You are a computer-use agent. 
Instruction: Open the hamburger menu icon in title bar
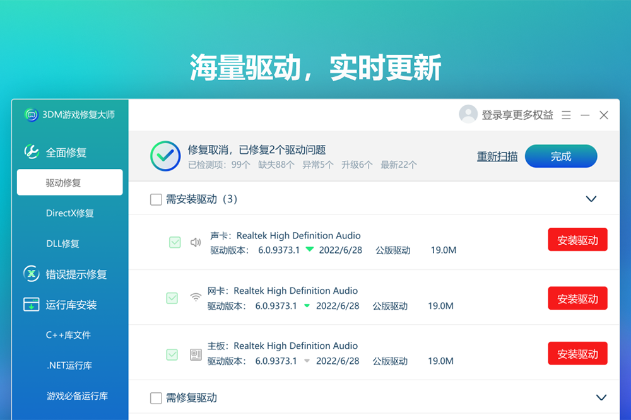[x=566, y=115]
